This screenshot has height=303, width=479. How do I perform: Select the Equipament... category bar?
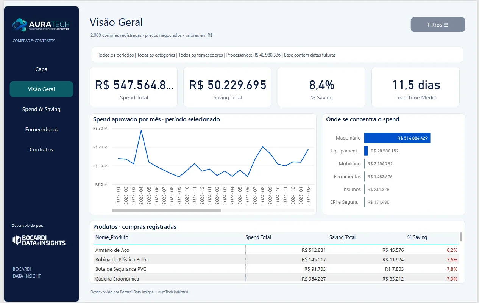[x=366, y=151]
